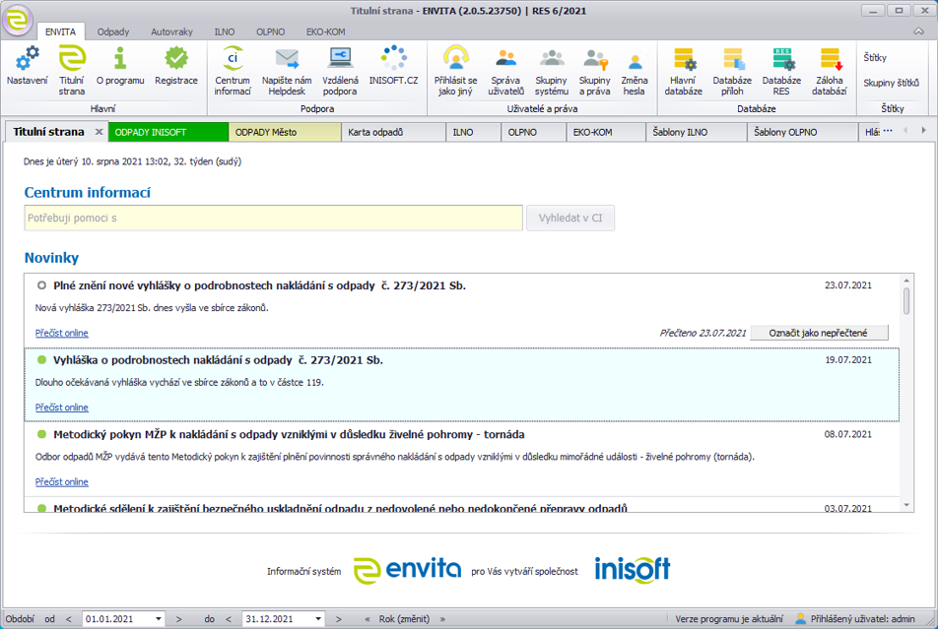This screenshot has width=938, height=629.
Task: Step start date forward with right arrow
Action: pos(179,619)
